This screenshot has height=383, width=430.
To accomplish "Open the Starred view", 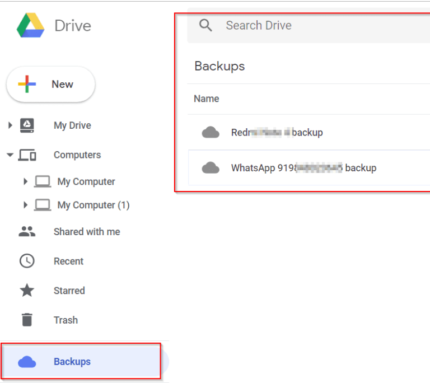I will coord(69,291).
